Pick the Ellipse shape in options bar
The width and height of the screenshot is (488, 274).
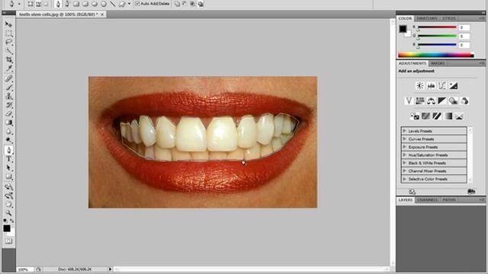click(x=95, y=4)
